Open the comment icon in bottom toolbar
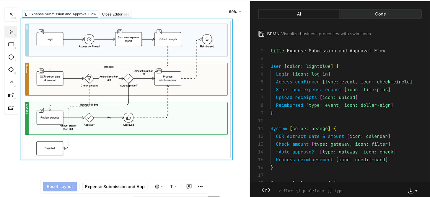Viewport: 430px width, 197px height. [189, 186]
